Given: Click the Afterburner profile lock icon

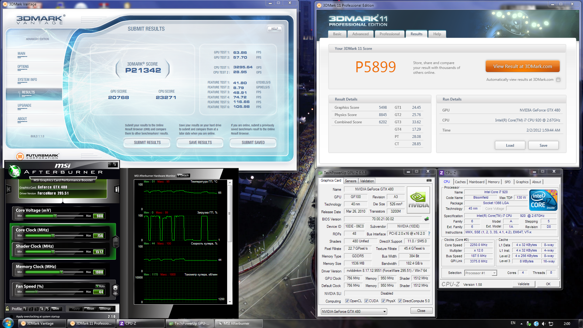Looking at the screenshot, I should pyautogui.click(x=7, y=309).
